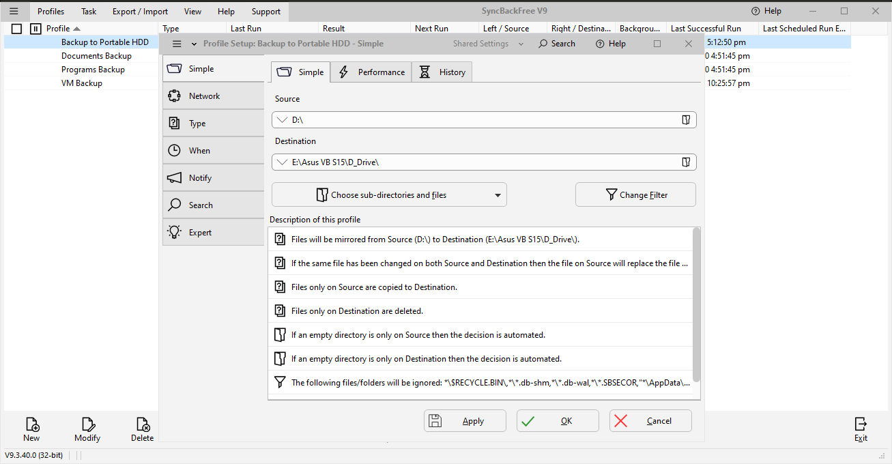
Task: Select empty directory only on Source row
Action: [x=480, y=335]
